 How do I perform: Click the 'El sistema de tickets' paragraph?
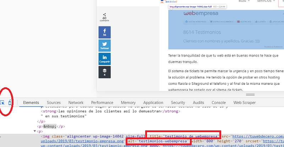pos(226,80)
